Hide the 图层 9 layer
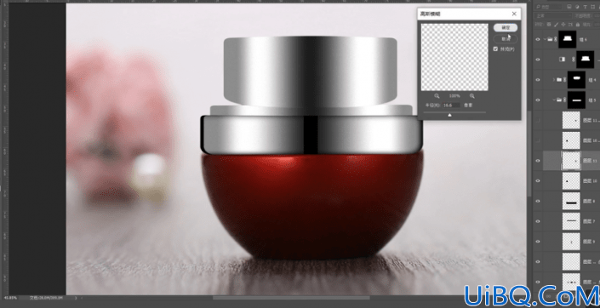This screenshot has width=600, height=308. click(538, 242)
